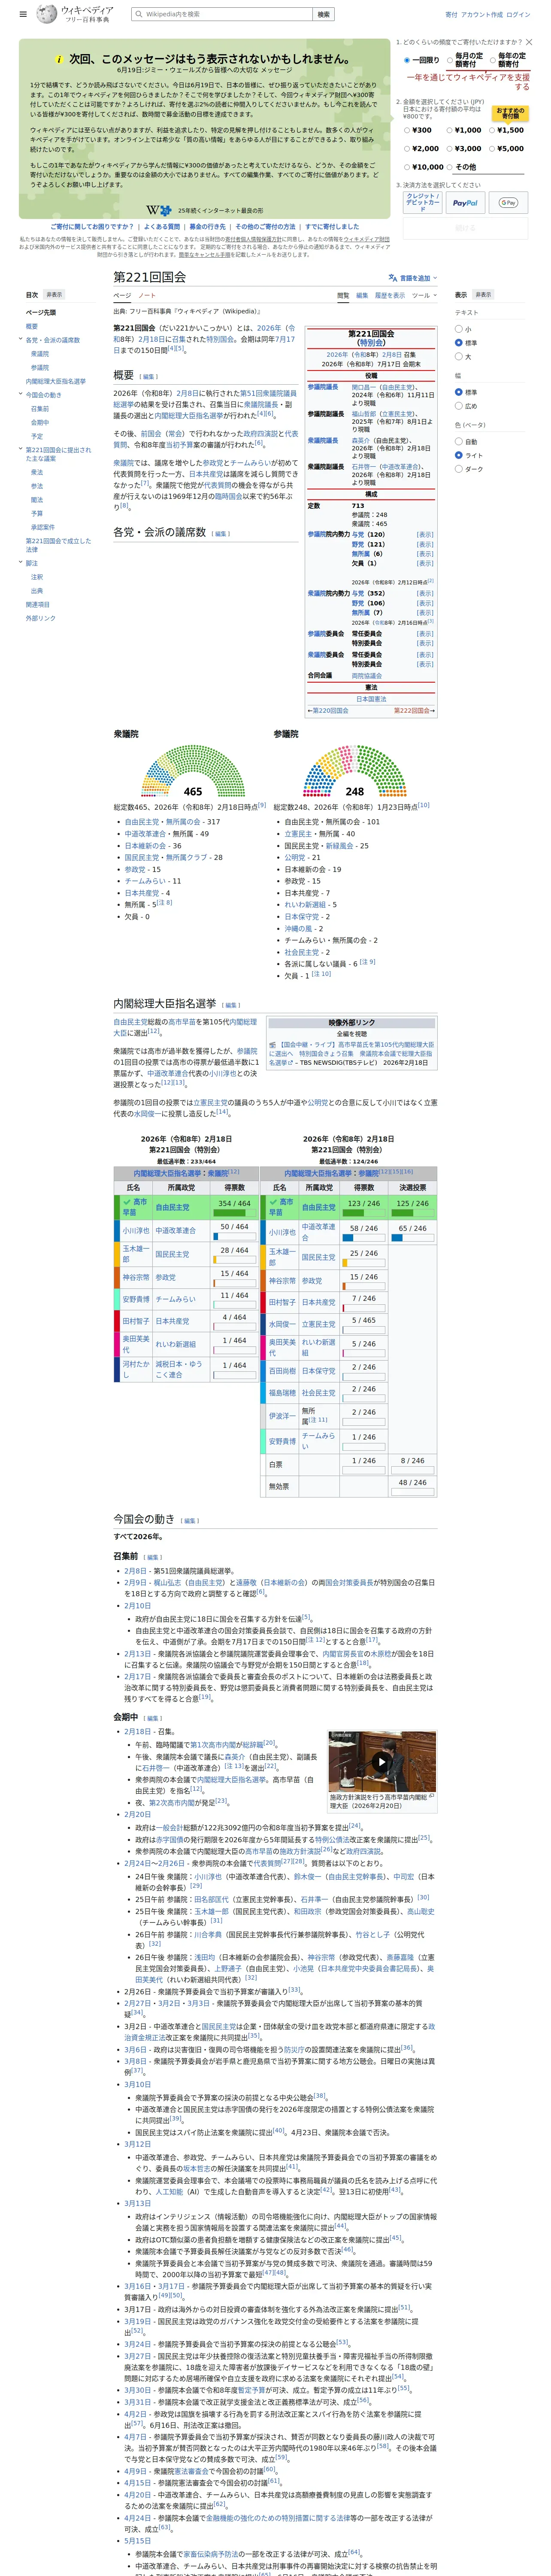Show details for 与党 (120) in infobox
551x2576 pixels.
(425, 535)
